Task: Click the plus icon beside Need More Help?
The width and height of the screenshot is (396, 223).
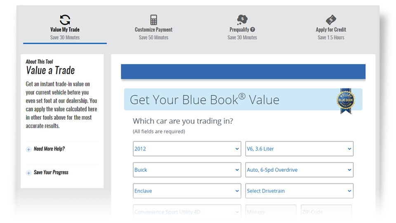Action: 28,149
